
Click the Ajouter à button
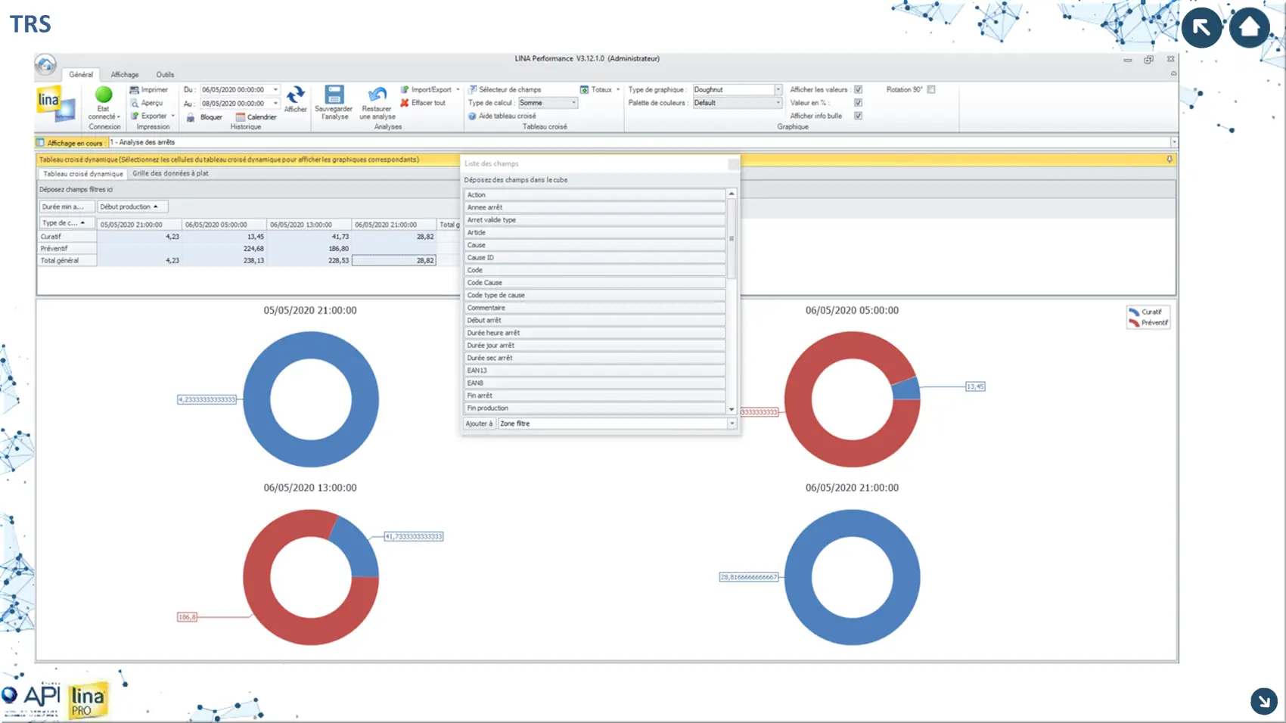479,424
